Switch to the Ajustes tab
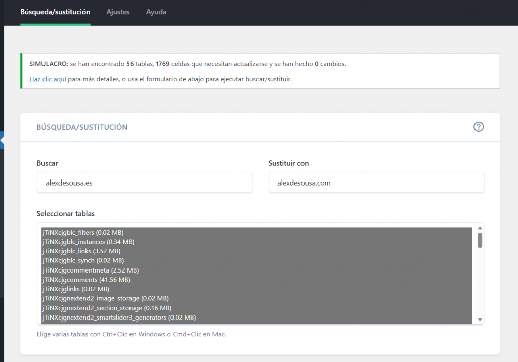 [x=118, y=12]
